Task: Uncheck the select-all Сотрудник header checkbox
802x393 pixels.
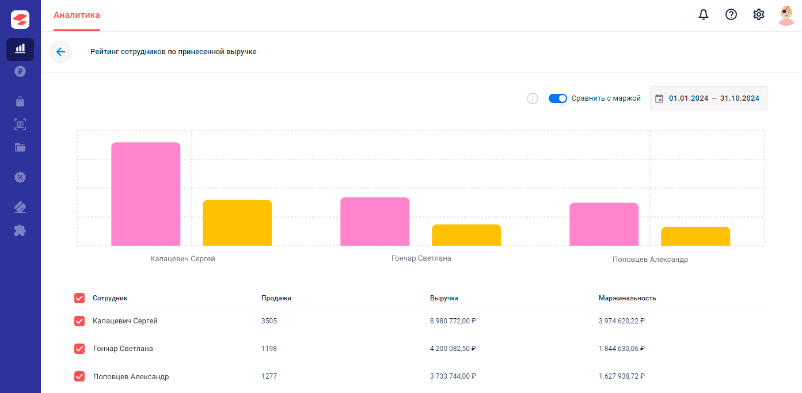Action: (x=79, y=298)
